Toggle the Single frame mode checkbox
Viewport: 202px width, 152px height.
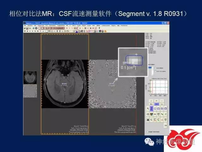pos(148,132)
